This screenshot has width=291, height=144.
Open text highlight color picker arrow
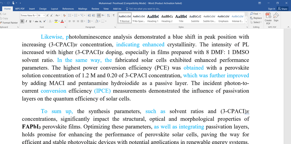[59, 21]
